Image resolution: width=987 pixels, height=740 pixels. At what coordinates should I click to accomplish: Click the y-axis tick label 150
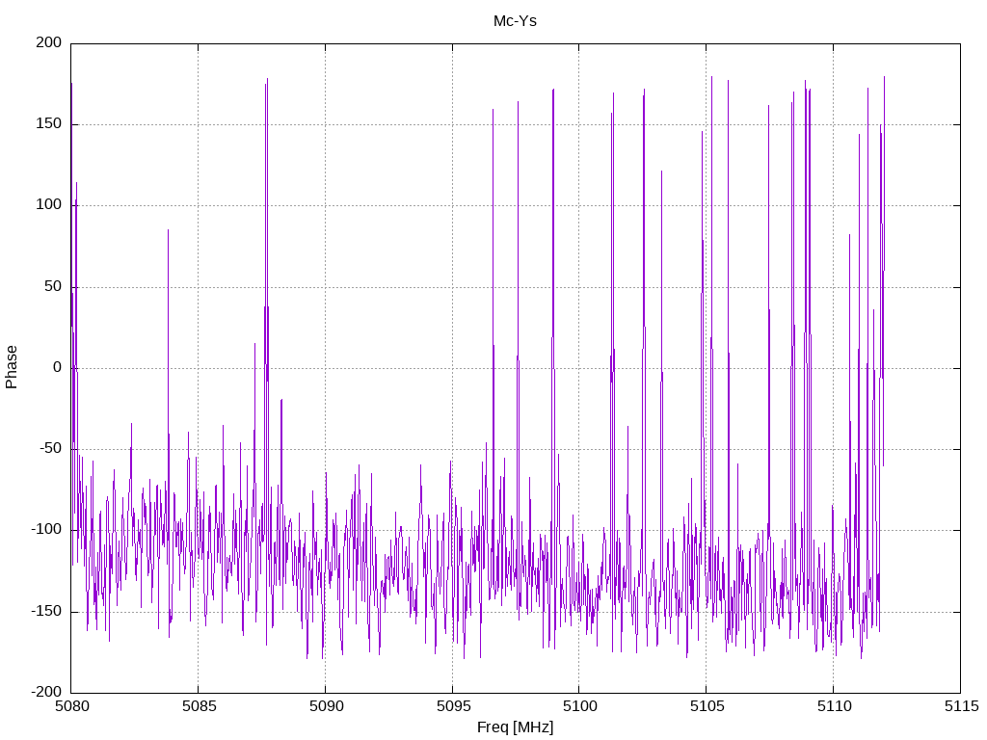(49, 124)
